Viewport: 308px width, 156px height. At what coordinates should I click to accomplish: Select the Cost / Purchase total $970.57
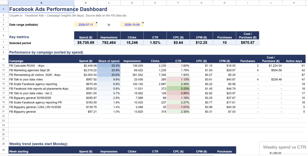pos(248,42)
